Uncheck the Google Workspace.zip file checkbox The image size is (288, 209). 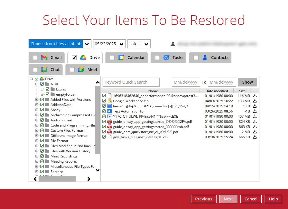[x=104, y=101]
